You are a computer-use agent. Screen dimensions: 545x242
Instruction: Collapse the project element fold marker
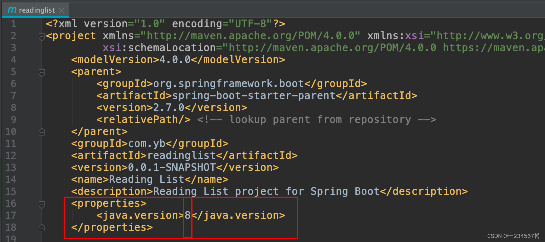point(42,37)
